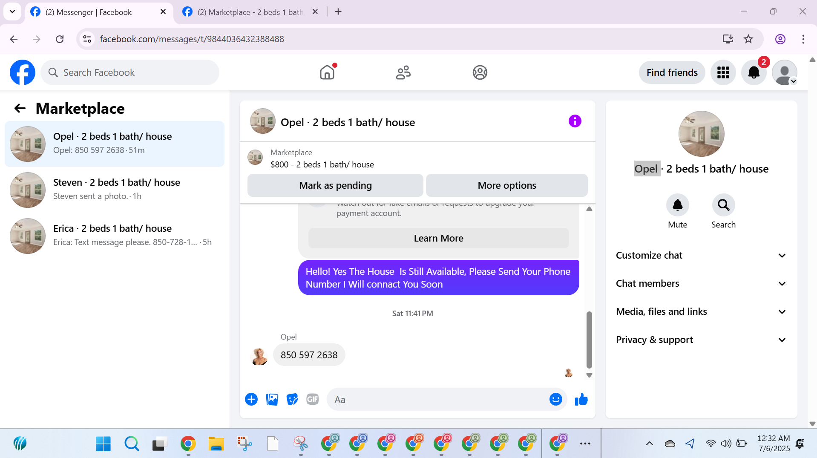Viewport: 817px width, 458px height.
Task: Expand the Chat members section
Action: click(701, 283)
